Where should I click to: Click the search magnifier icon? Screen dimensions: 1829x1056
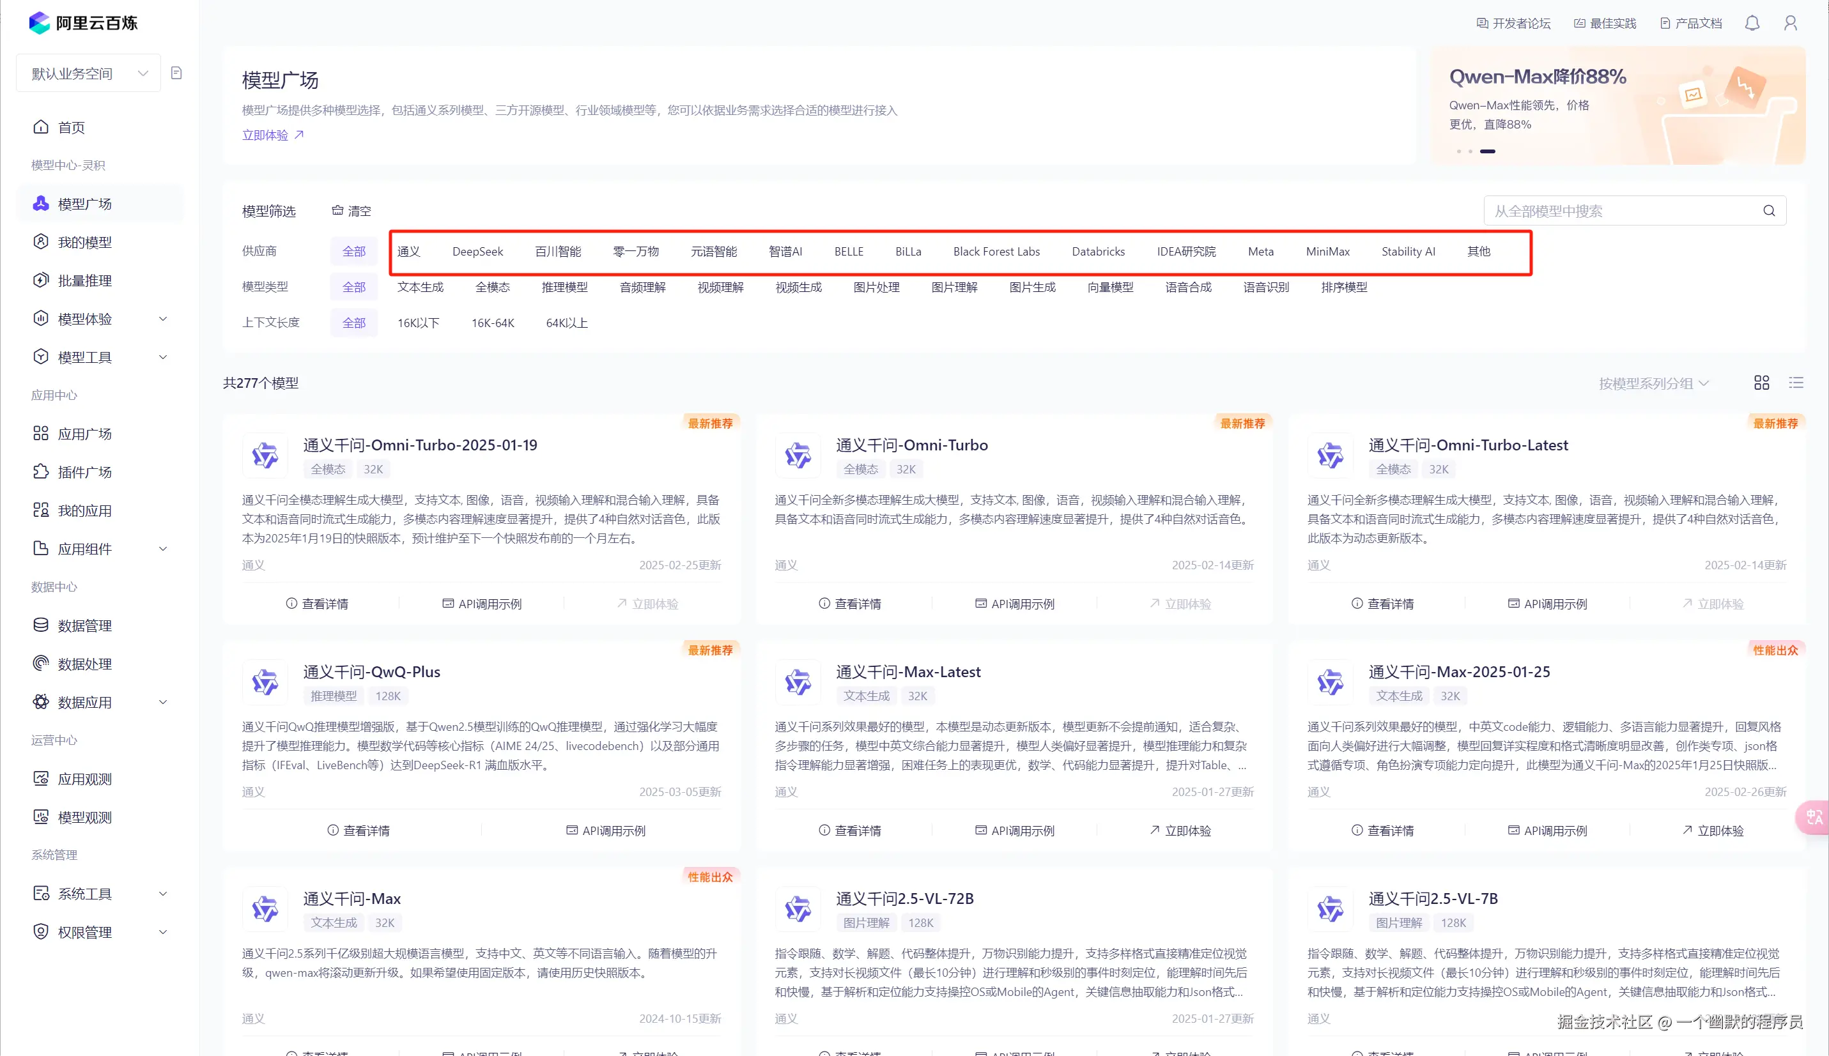click(1769, 211)
